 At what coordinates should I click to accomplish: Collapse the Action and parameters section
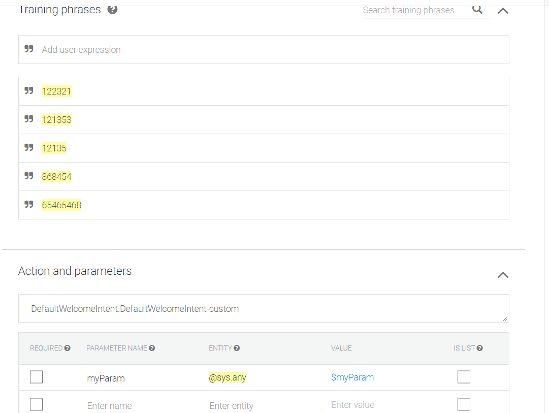[503, 275]
